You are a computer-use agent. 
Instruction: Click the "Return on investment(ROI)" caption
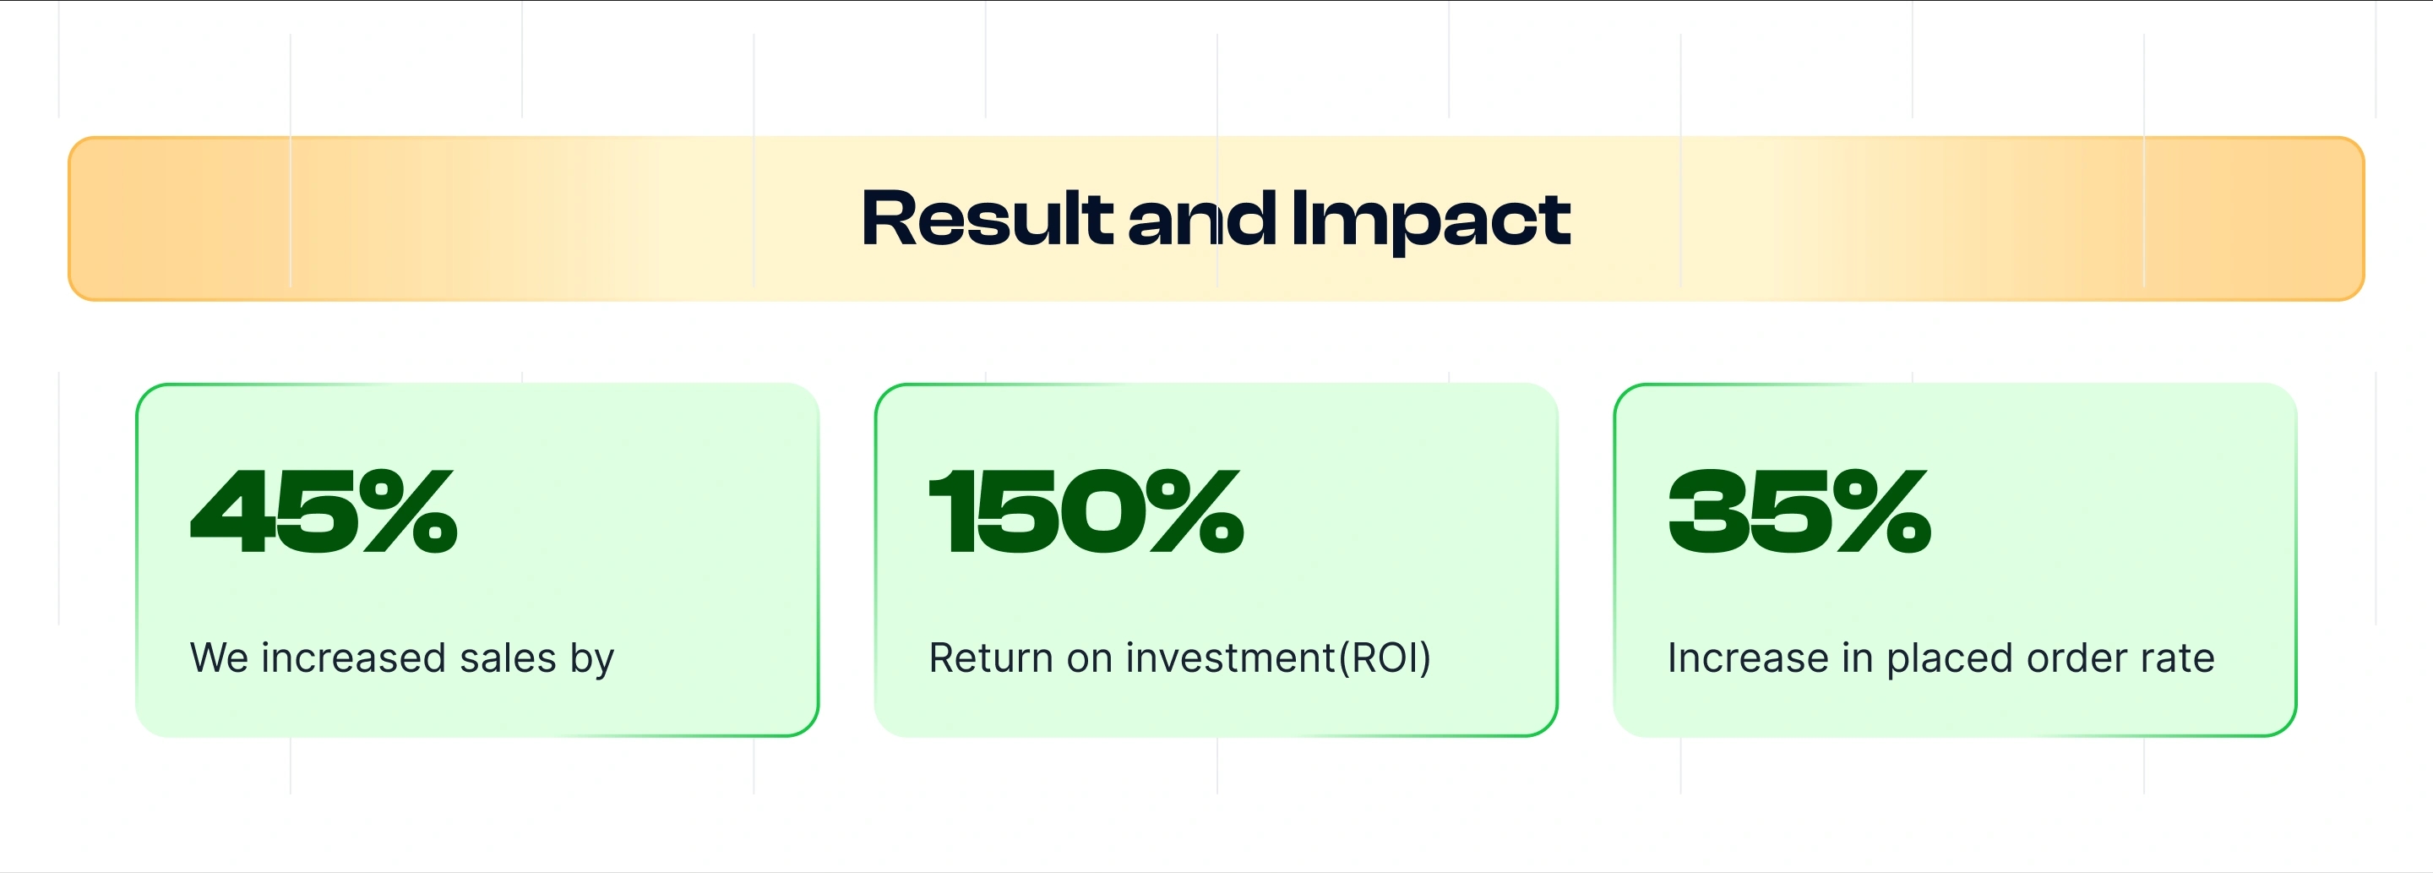(x=1179, y=658)
